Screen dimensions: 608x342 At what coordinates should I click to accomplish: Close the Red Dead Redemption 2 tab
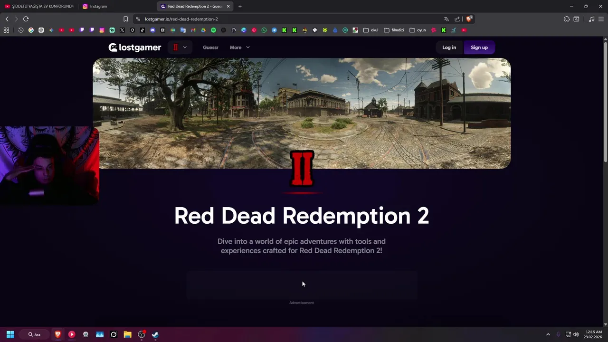[228, 6]
